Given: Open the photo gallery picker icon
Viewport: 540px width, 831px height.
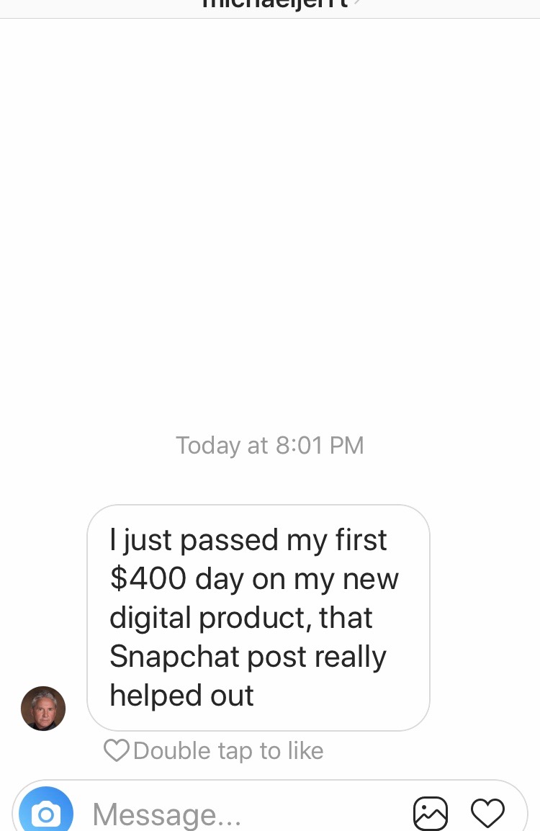Looking at the screenshot, I should (x=430, y=813).
